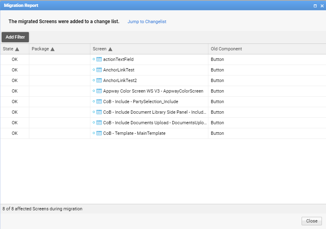The height and width of the screenshot is (229, 326).
Task: Click screen icon next to CoB PartySelection_Include
Action: tap(99, 102)
